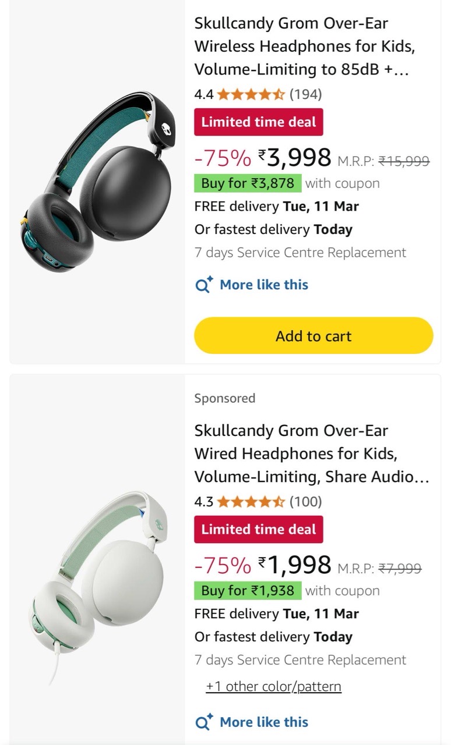Click More like this text for wired headphones
Image resolution: width=451 pixels, height=745 pixels.
264,722
